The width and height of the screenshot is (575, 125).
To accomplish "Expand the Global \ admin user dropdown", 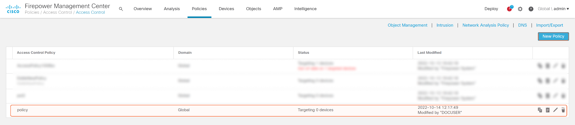I will coord(553,9).
